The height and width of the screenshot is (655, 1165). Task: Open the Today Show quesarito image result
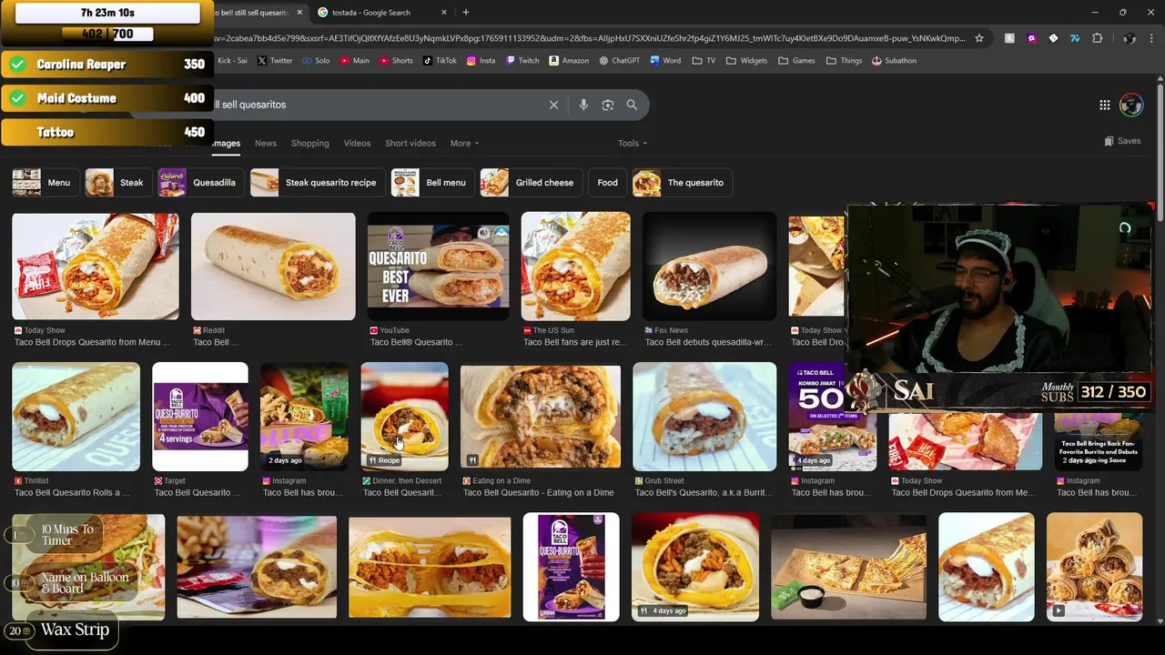[x=96, y=267]
